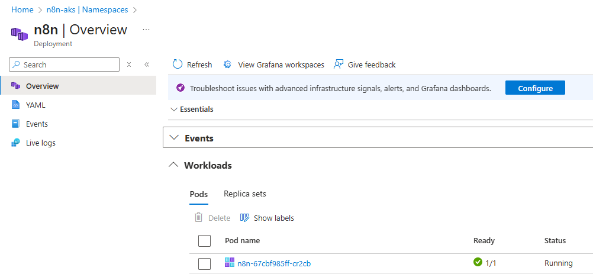
Task: Focus the sidebar Search input field
Action: pos(65,65)
